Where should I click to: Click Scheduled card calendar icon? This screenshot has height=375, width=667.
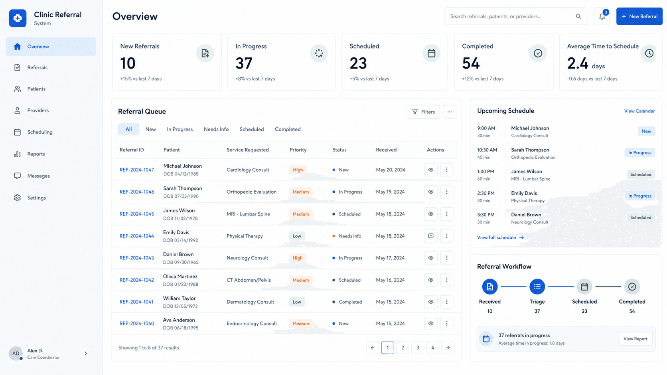431,53
